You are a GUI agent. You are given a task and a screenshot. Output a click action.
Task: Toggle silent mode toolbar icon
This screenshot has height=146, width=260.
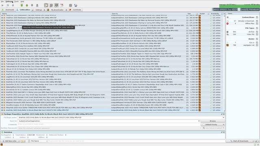(62, 5)
